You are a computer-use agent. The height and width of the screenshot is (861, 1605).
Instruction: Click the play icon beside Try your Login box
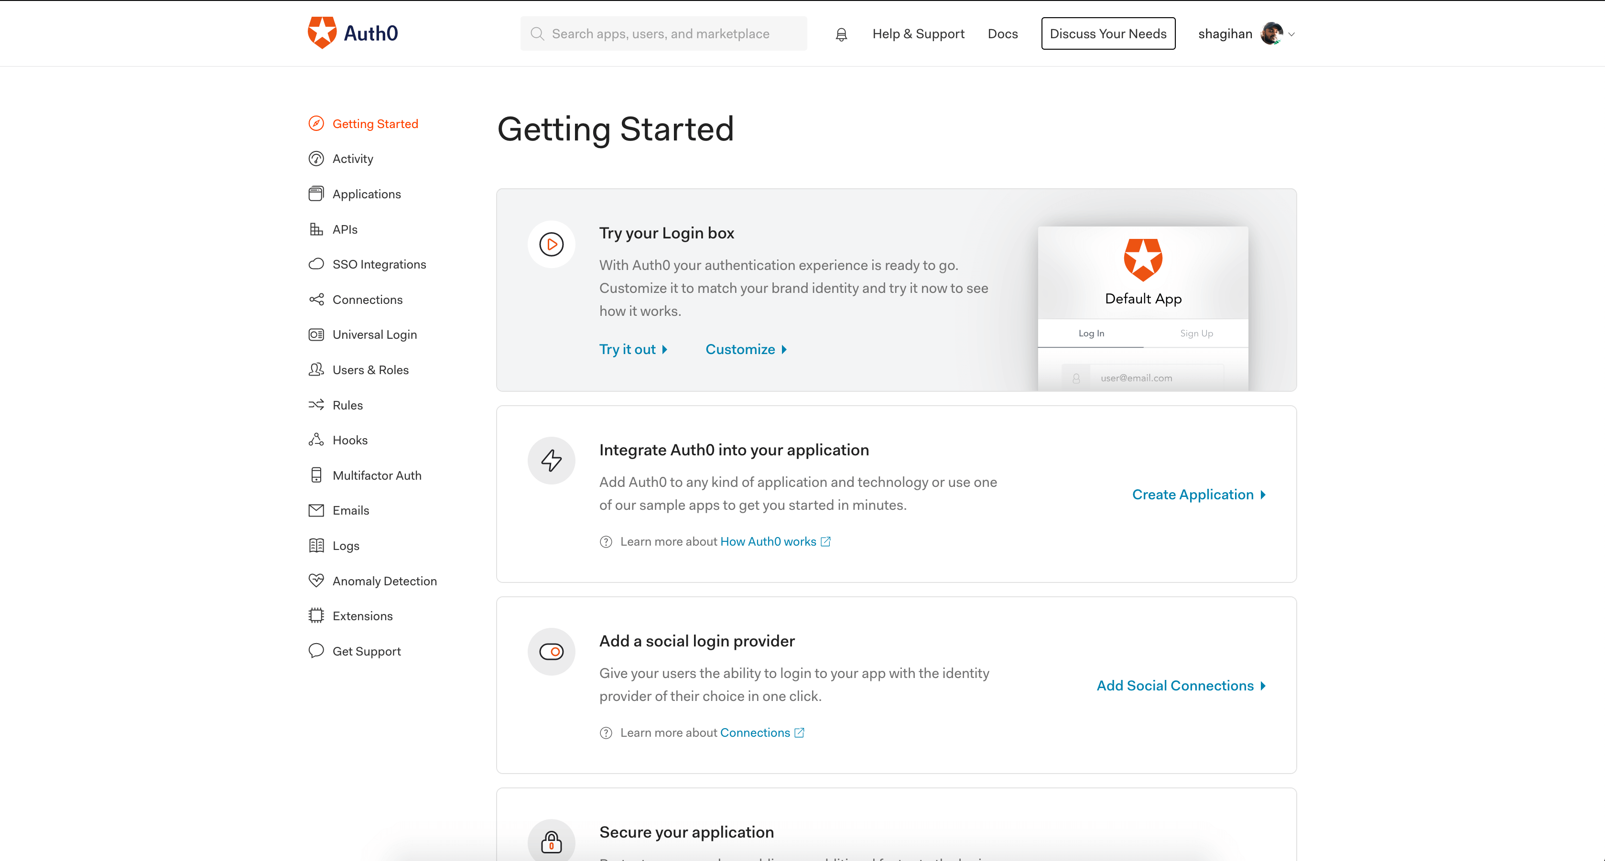552,244
